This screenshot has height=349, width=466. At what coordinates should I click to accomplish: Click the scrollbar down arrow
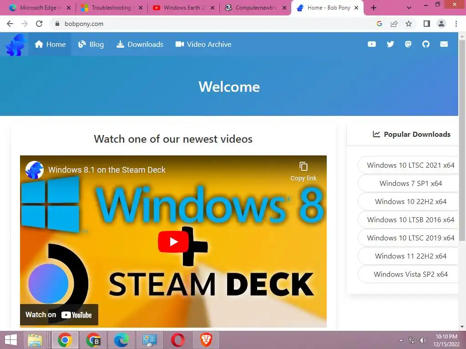click(x=462, y=327)
